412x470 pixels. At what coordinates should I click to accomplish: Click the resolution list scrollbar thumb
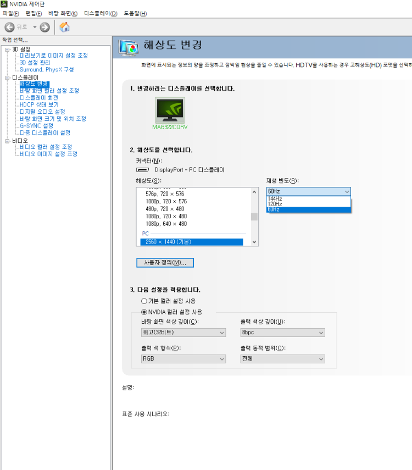(254, 217)
